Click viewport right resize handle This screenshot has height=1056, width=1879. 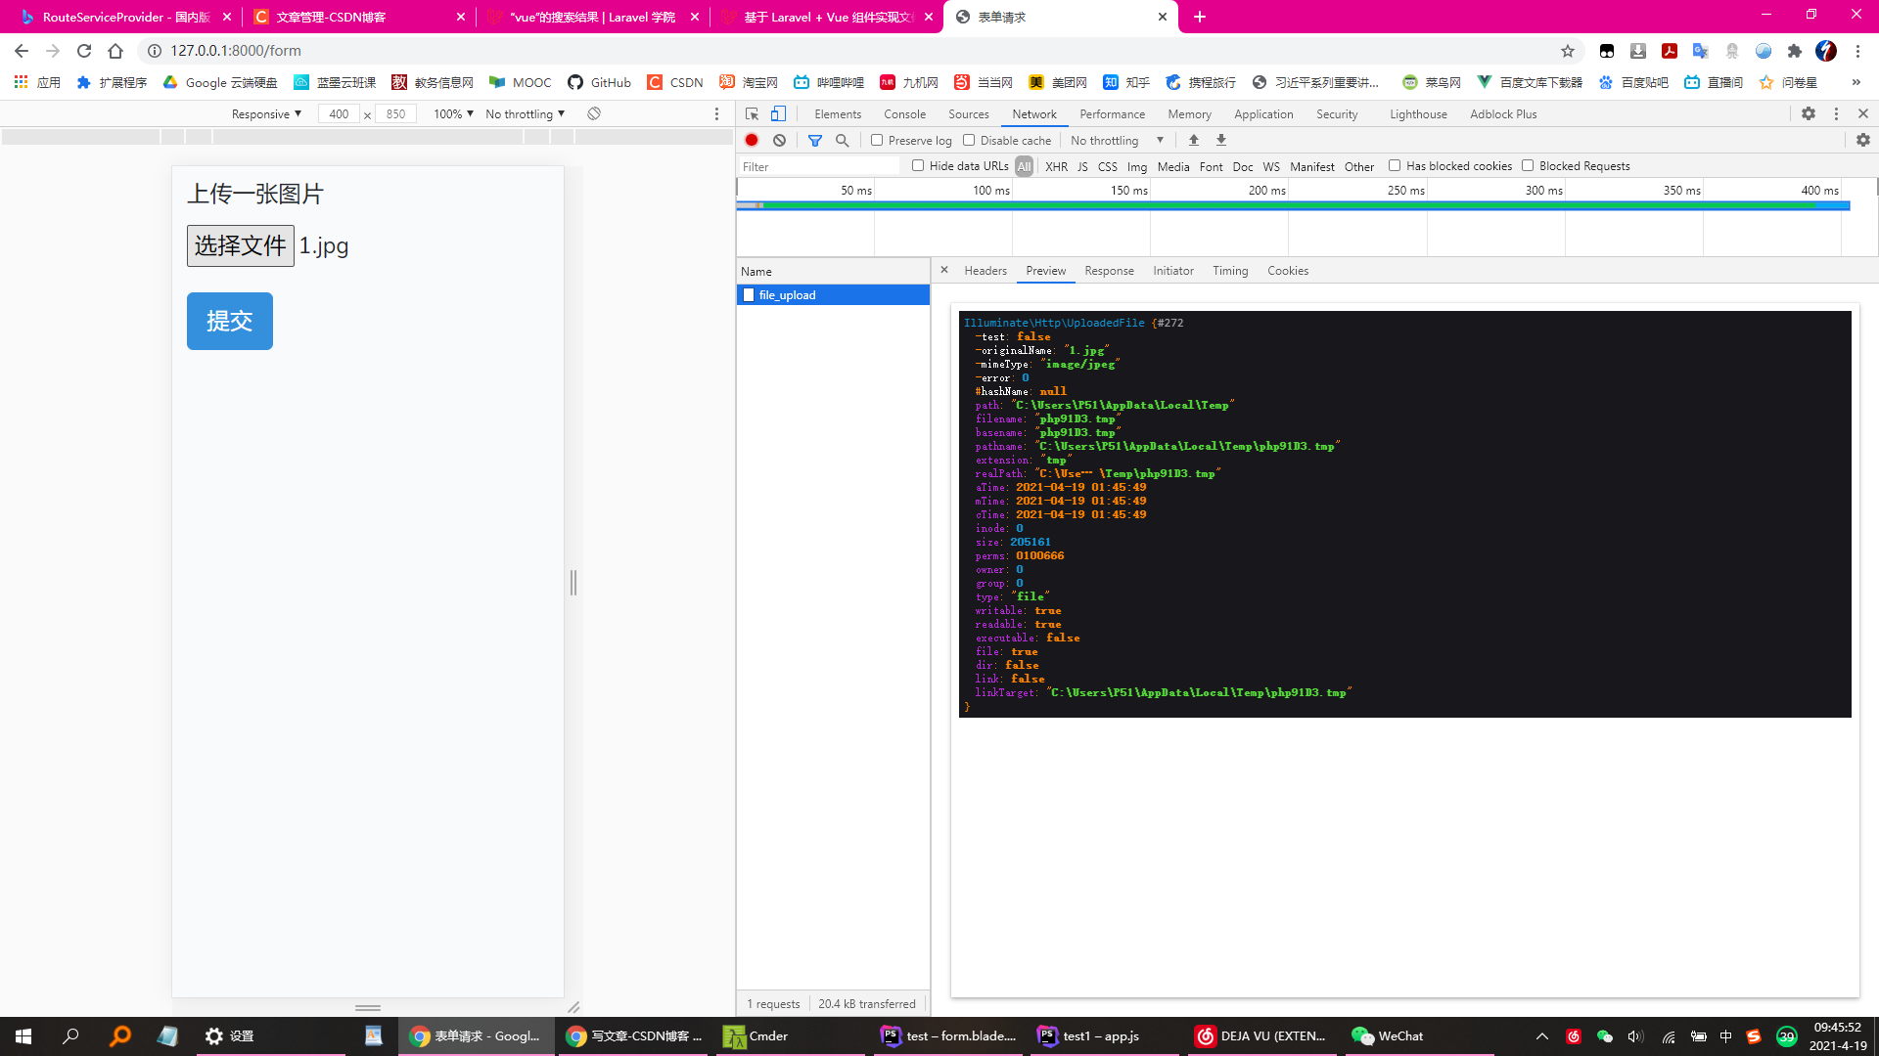point(573,583)
